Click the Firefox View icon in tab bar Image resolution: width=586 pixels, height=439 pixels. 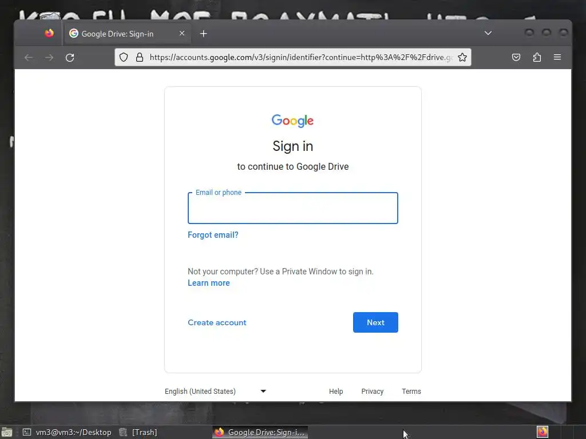pyautogui.click(x=49, y=34)
